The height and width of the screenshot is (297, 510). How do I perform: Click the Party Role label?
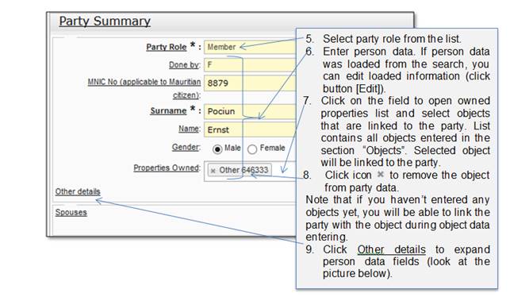pos(167,47)
